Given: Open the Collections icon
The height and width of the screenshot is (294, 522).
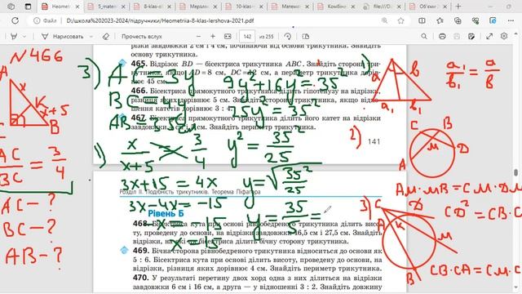Looking at the screenshot, I should coord(458,20).
